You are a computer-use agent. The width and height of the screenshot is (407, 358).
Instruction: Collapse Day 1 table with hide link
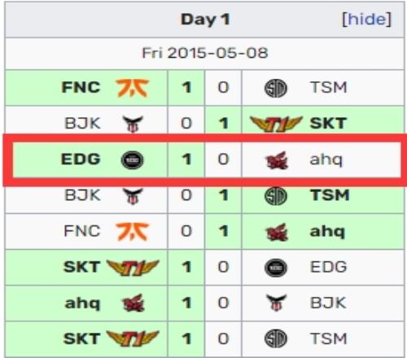[x=367, y=20]
